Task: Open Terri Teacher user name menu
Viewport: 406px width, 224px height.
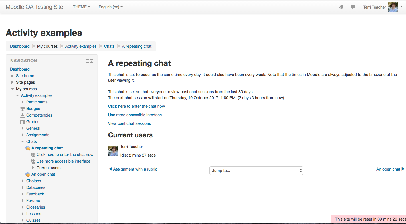Action: pos(375,7)
